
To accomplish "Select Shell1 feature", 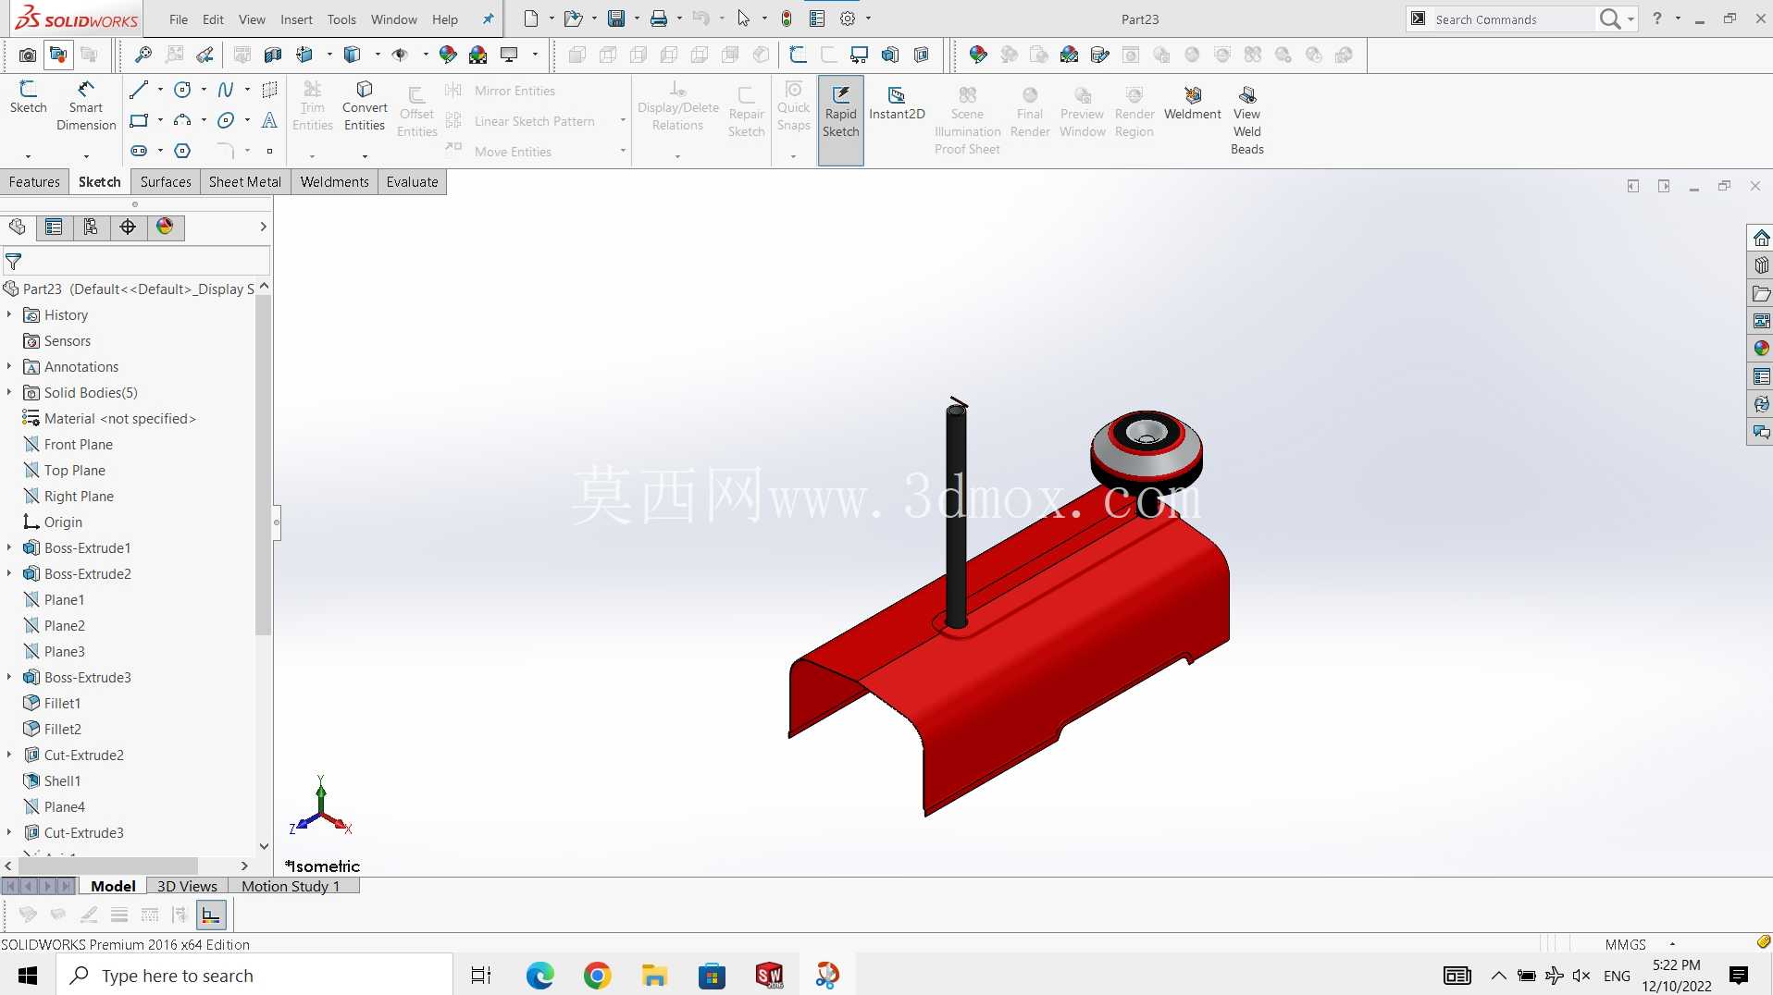I will pyautogui.click(x=62, y=781).
